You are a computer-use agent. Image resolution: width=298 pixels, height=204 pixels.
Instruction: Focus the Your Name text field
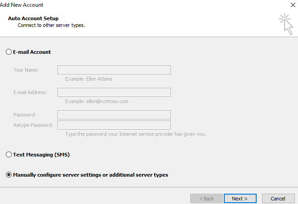pyautogui.click(x=114, y=70)
